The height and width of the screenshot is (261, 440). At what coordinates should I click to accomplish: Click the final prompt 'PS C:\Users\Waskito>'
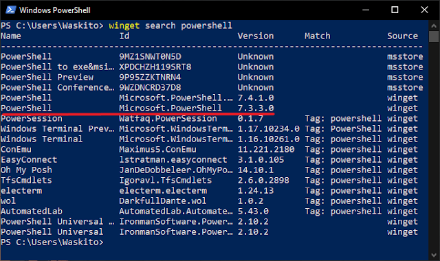52,242
